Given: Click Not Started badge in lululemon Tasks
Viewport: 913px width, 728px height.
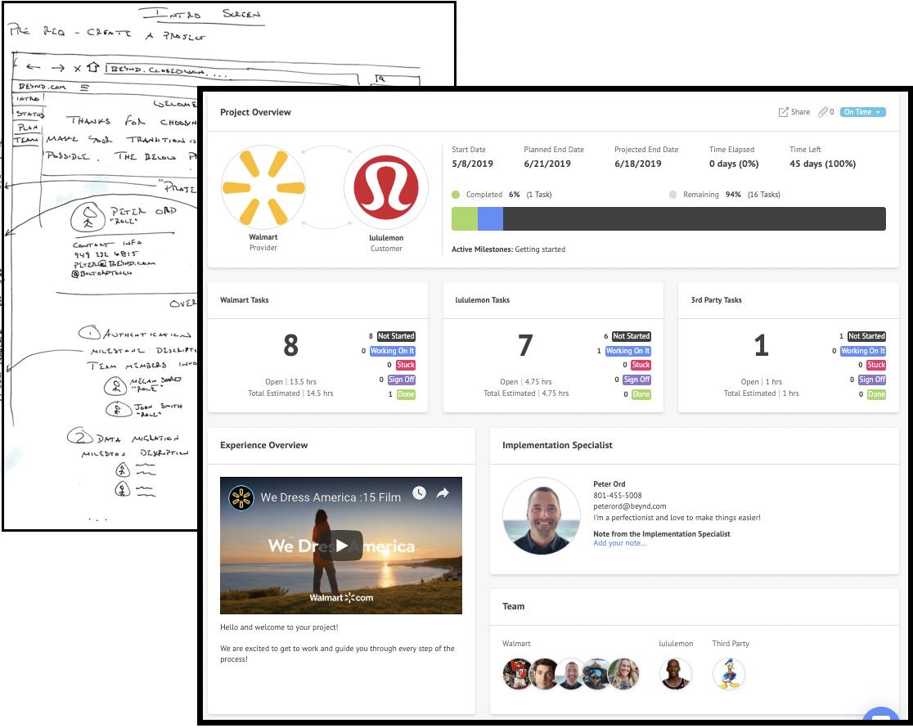Looking at the screenshot, I should [x=632, y=336].
